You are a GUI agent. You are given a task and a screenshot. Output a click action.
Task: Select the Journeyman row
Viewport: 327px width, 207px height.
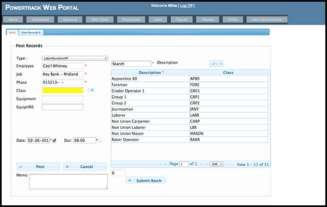click(190, 109)
